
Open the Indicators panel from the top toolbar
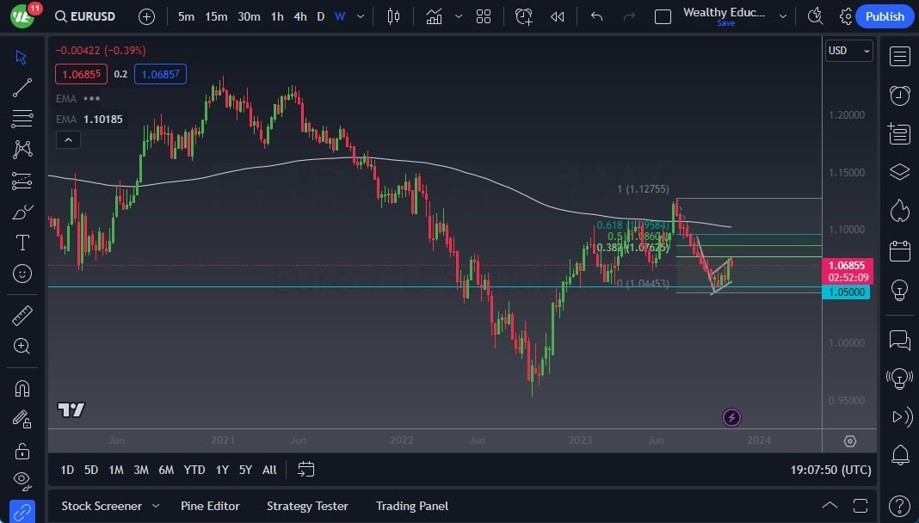434,15
